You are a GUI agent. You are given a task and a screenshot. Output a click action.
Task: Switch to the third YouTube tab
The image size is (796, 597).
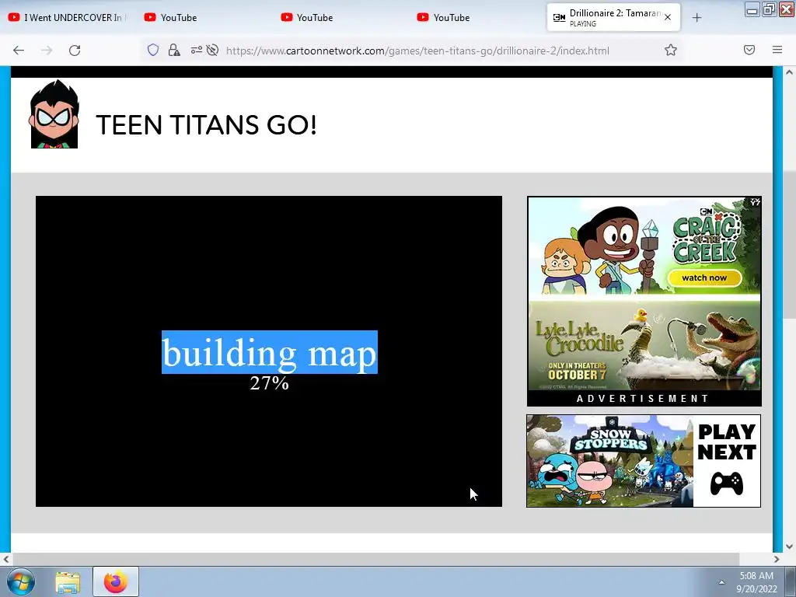coord(340,18)
